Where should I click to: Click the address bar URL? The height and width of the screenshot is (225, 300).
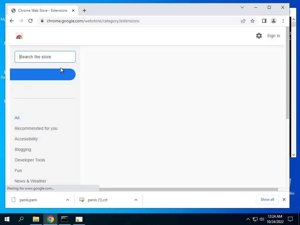(93, 21)
